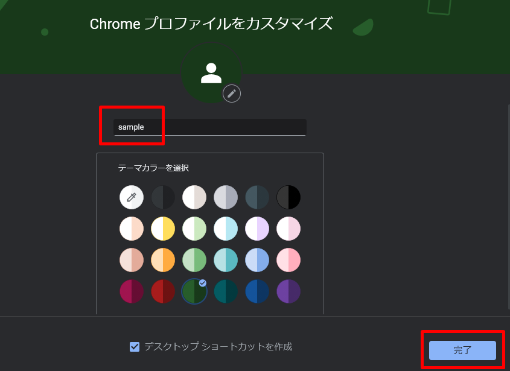Select the magenta burgundy theme swatch
This screenshot has width=510, height=371.
(132, 291)
